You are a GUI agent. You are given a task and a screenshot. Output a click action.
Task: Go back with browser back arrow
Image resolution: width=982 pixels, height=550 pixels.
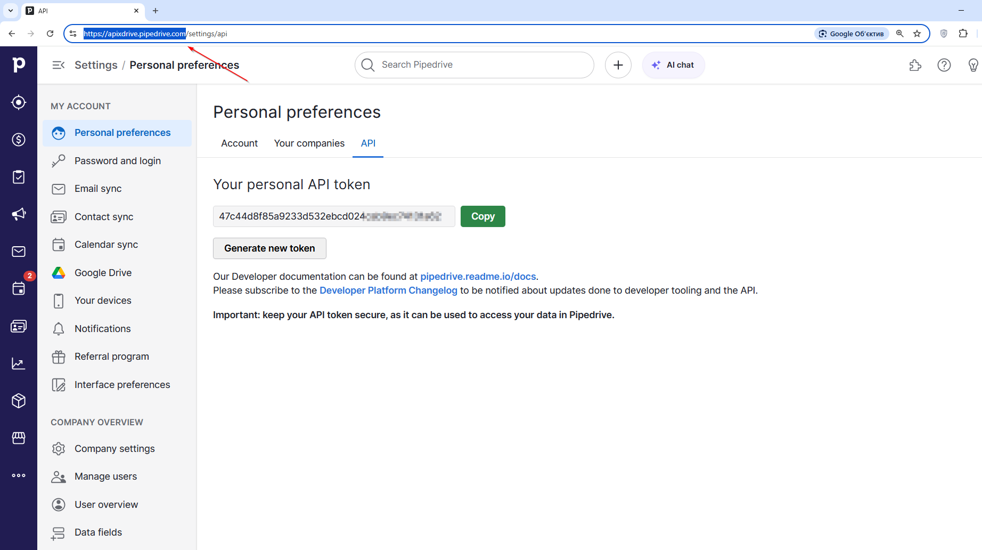click(12, 34)
